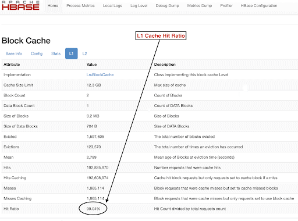Viewport: 298px width, 221px height.
Task: Click the 'Max size of cache' description
Action: pos(170,85)
